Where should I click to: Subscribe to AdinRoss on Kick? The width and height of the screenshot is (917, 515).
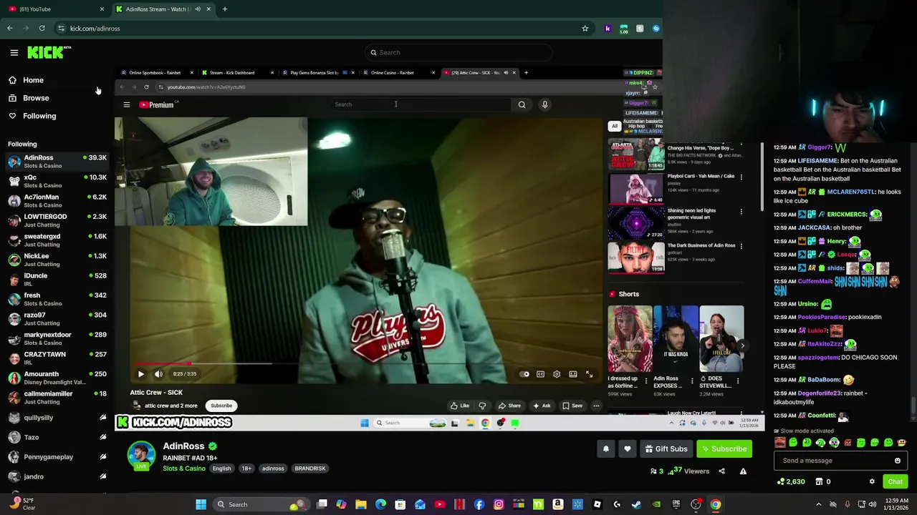pos(724,449)
